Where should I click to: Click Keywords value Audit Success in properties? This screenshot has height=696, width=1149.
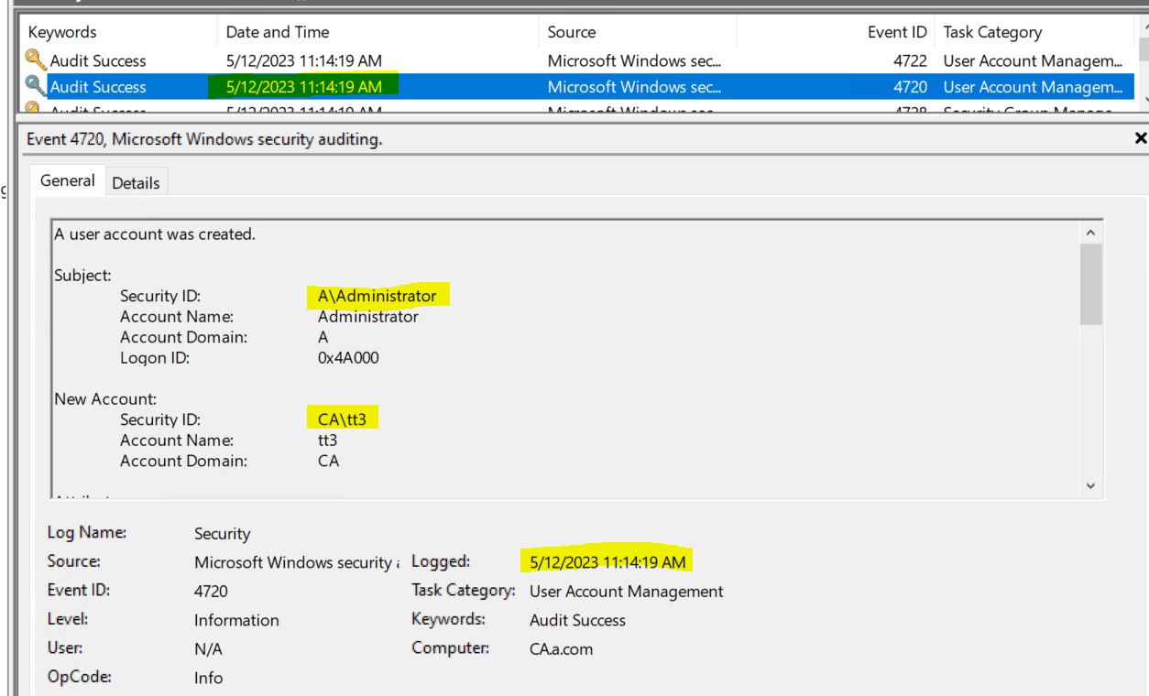point(577,620)
